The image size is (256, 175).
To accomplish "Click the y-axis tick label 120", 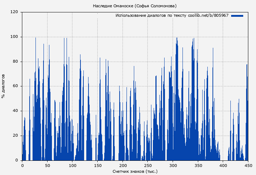I will (14, 12).
